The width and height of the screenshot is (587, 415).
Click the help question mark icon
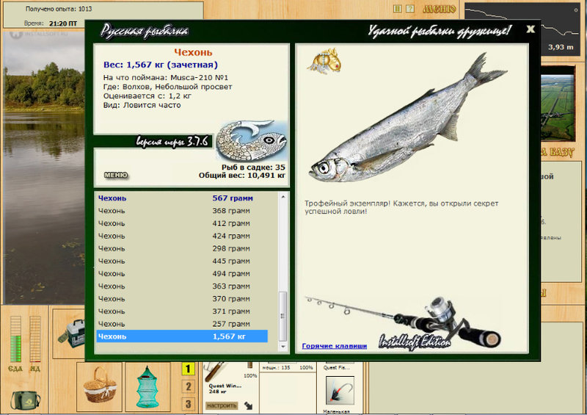(x=410, y=9)
